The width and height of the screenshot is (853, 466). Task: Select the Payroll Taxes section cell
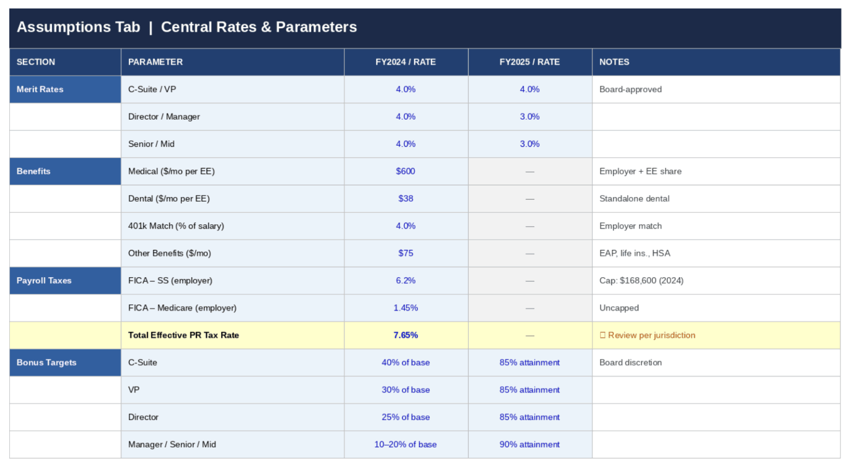44,281
